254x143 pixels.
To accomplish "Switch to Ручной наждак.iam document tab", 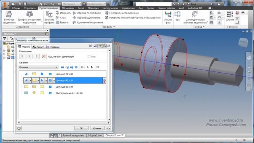I will tap(73, 135).
